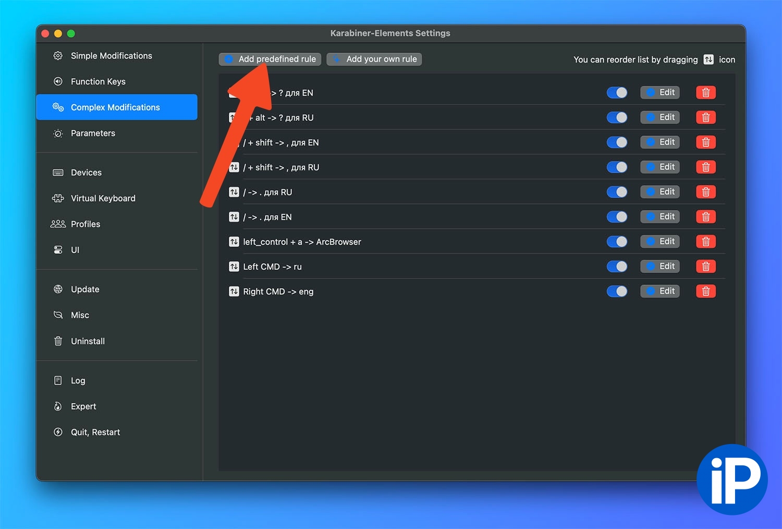Remove the '/ -> . для EN' rule
Viewport: 782px width, 529px height.
coord(705,217)
